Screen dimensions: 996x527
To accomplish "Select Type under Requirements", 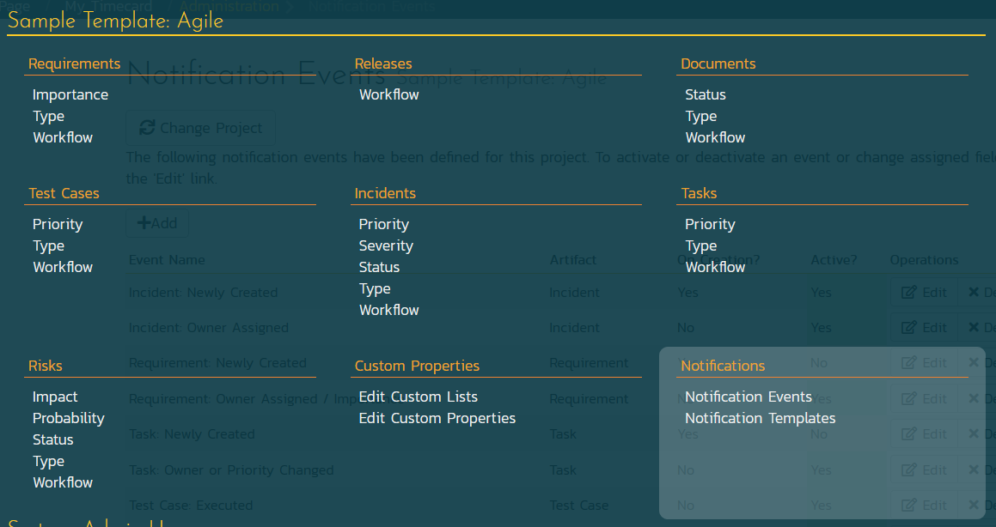I will point(48,116).
